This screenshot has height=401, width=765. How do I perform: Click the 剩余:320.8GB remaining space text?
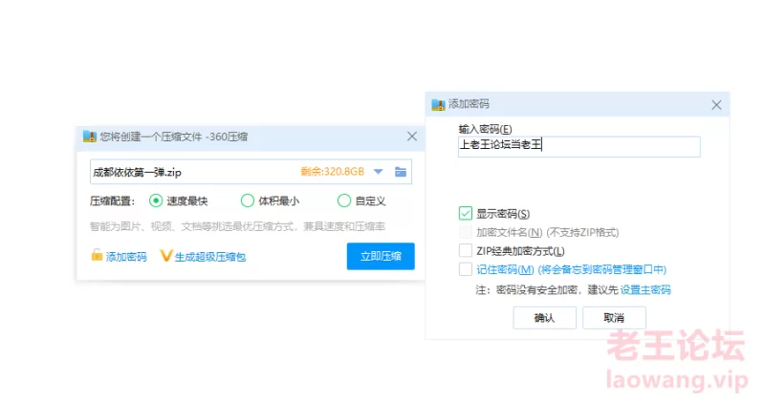pos(332,172)
